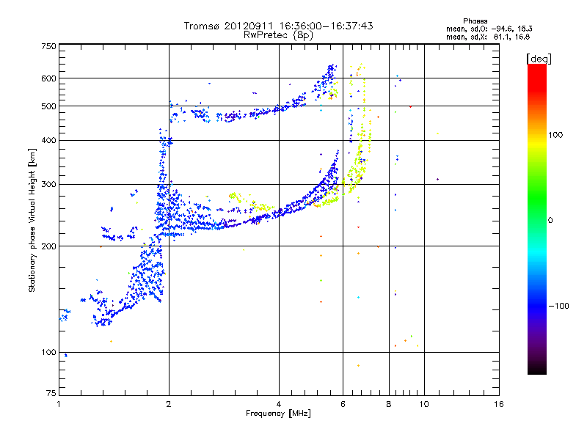Click the black bottom of color bar
This screenshot has width=587, height=440.
tap(537, 370)
